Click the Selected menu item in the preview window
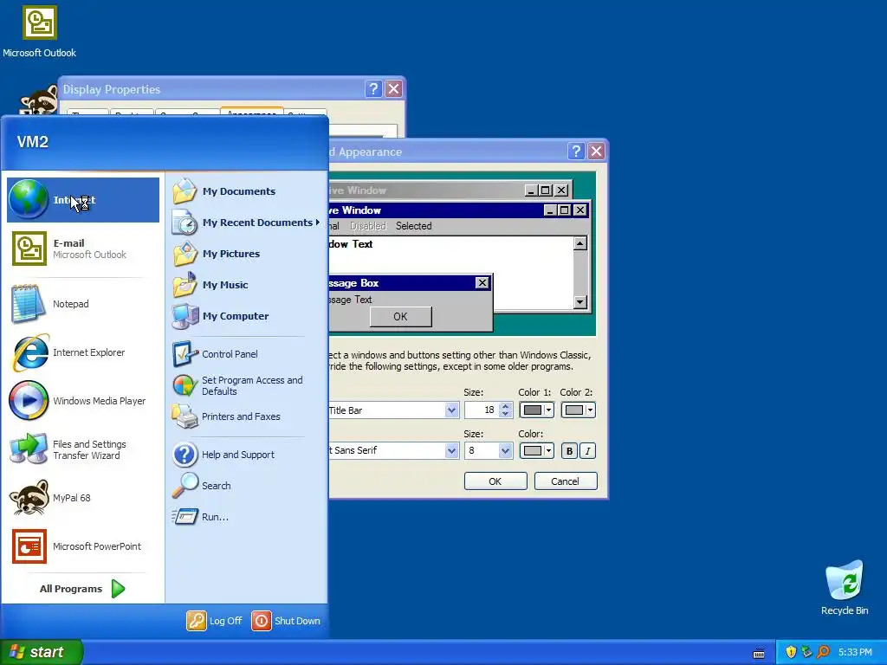Image resolution: width=887 pixels, height=665 pixels. pos(413,226)
